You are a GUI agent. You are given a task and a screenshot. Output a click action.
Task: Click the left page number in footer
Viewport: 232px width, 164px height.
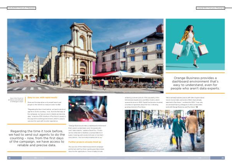click(x=9, y=158)
